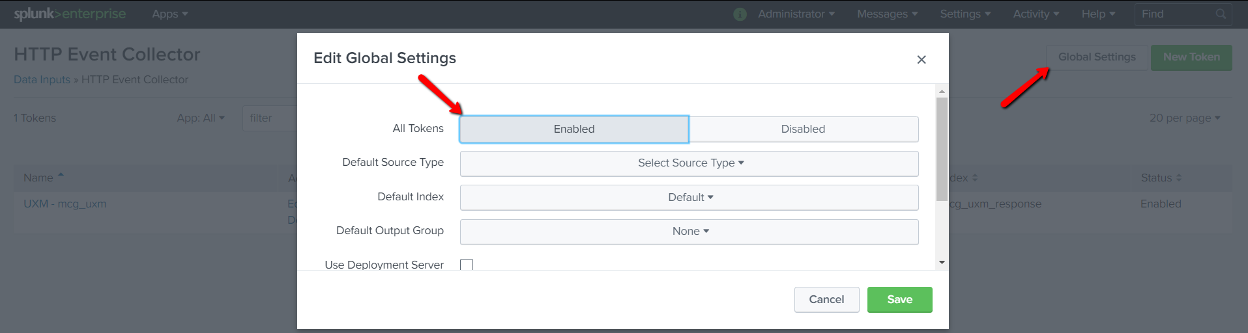This screenshot has width=1248, height=333.
Task: Open the Activity menu
Action: tap(1036, 14)
